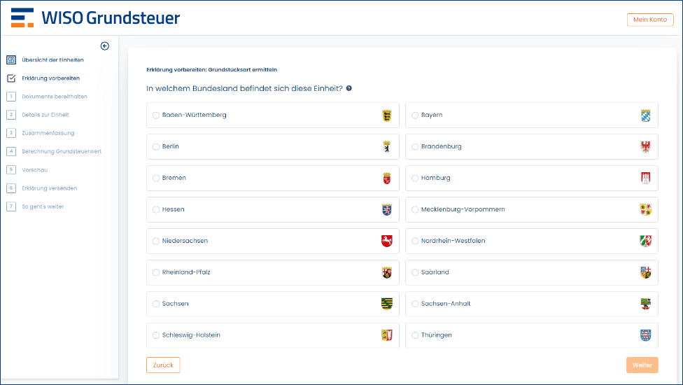Click the question text about Bundesland
This screenshot has height=385, width=683.
pyautogui.click(x=244, y=88)
